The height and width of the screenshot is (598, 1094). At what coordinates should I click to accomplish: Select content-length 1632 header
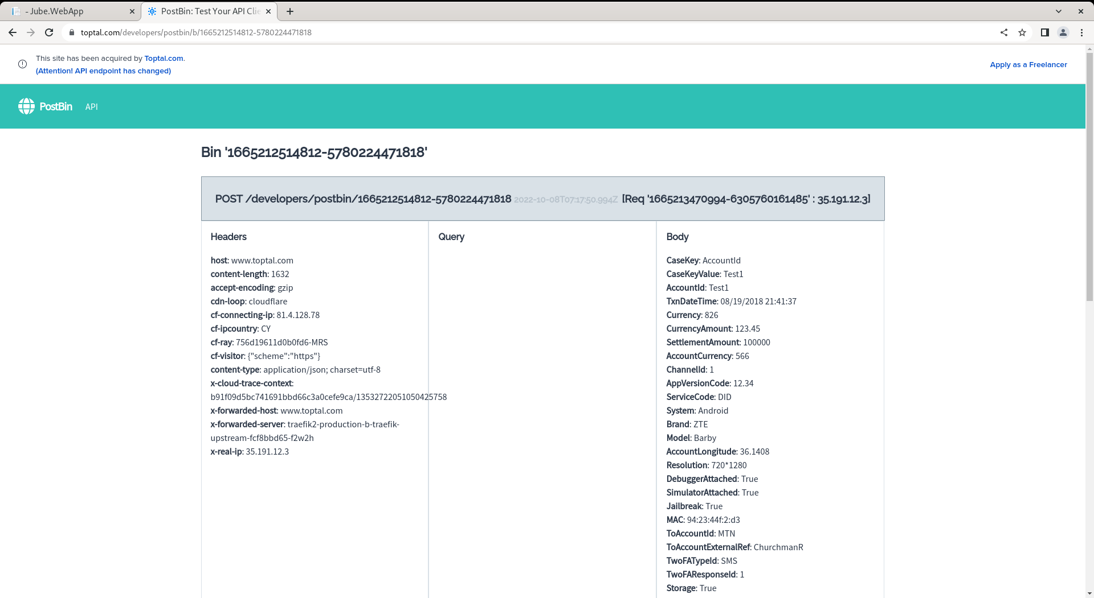pos(250,274)
